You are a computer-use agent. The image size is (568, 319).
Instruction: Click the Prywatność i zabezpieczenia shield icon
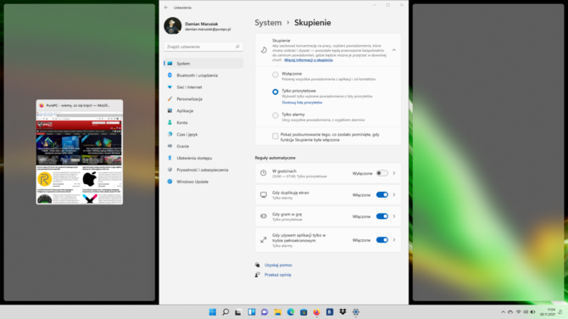tap(170, 170)
